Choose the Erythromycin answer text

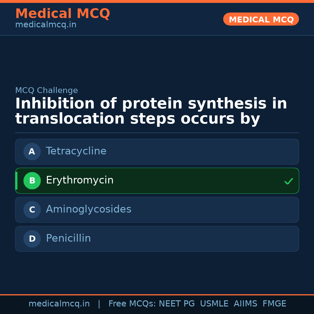80,180
